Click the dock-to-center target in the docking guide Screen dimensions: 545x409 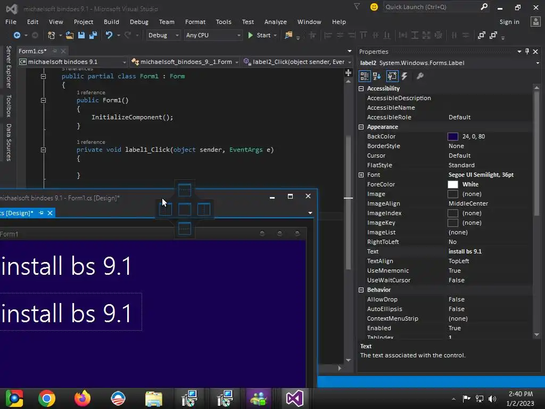(x=185, y=209)
